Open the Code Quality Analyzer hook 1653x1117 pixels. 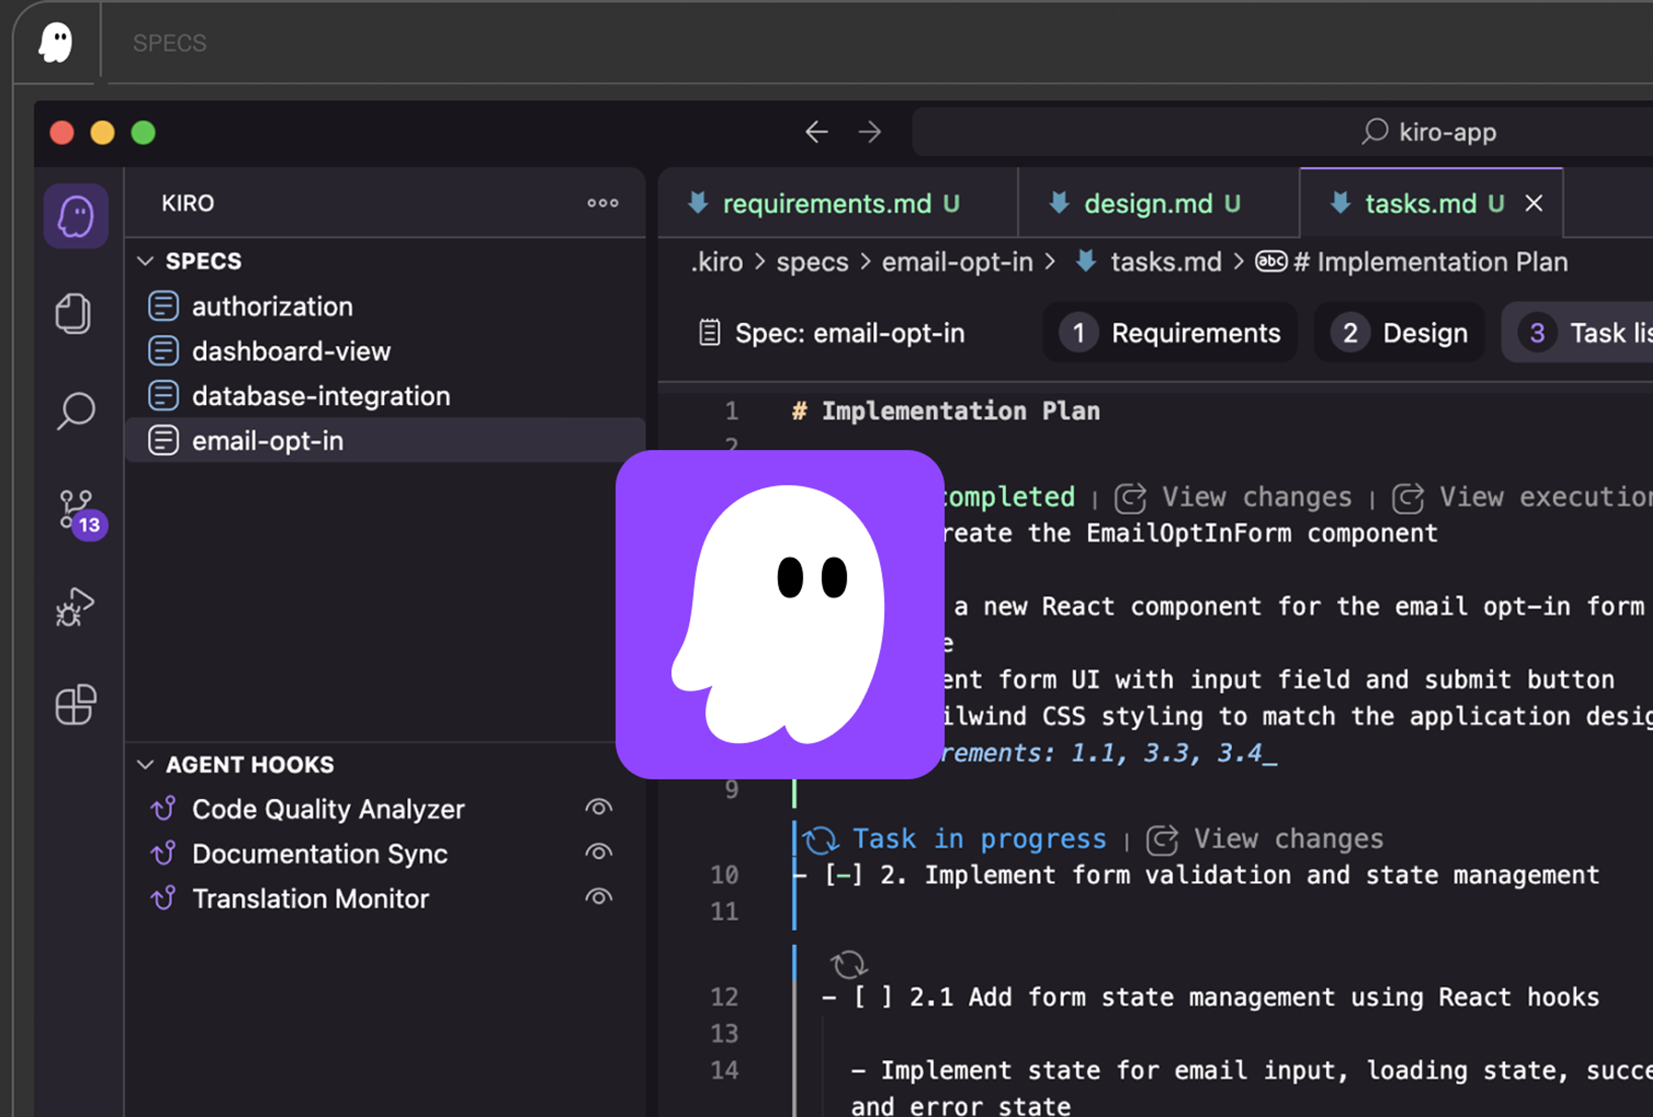point(328,809)
